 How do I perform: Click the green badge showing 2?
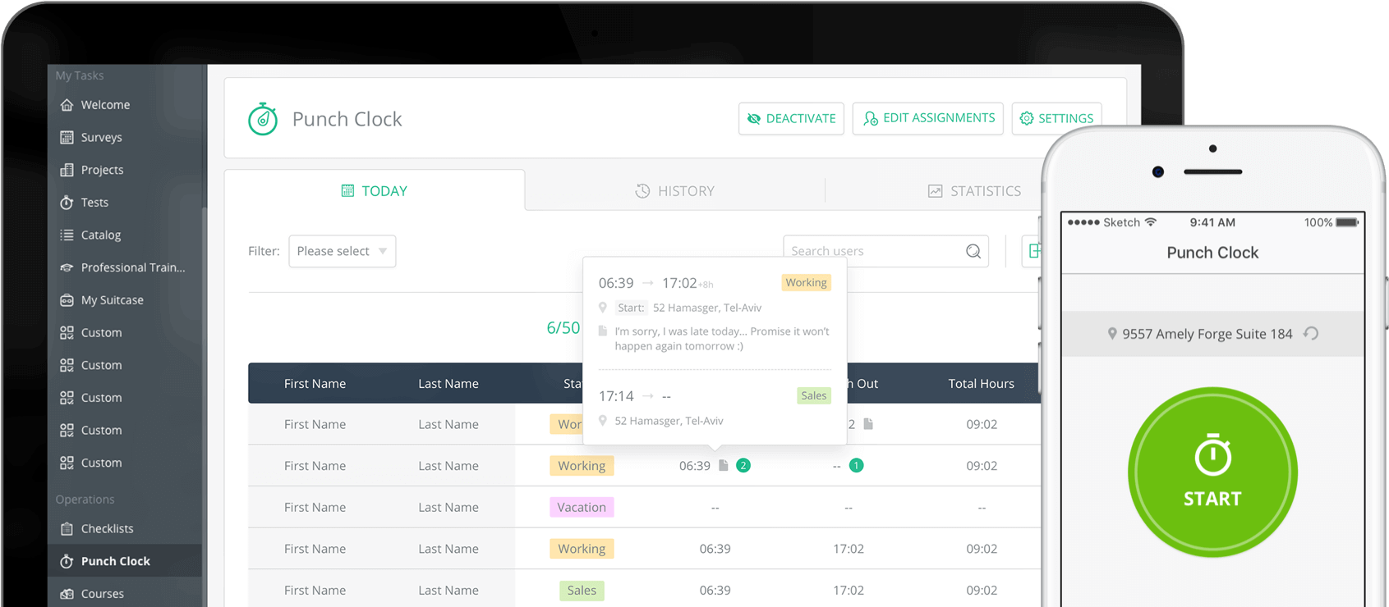(743, 465)
